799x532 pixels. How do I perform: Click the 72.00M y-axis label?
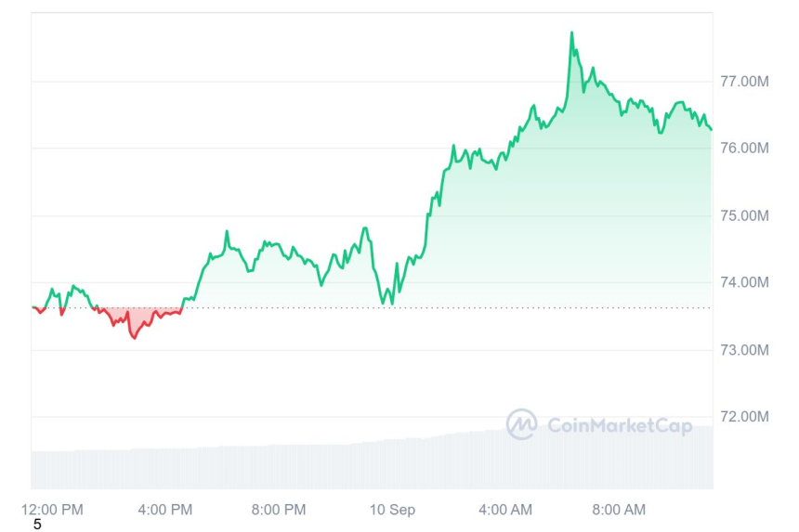pyautogui.click(x=745, y=417)
